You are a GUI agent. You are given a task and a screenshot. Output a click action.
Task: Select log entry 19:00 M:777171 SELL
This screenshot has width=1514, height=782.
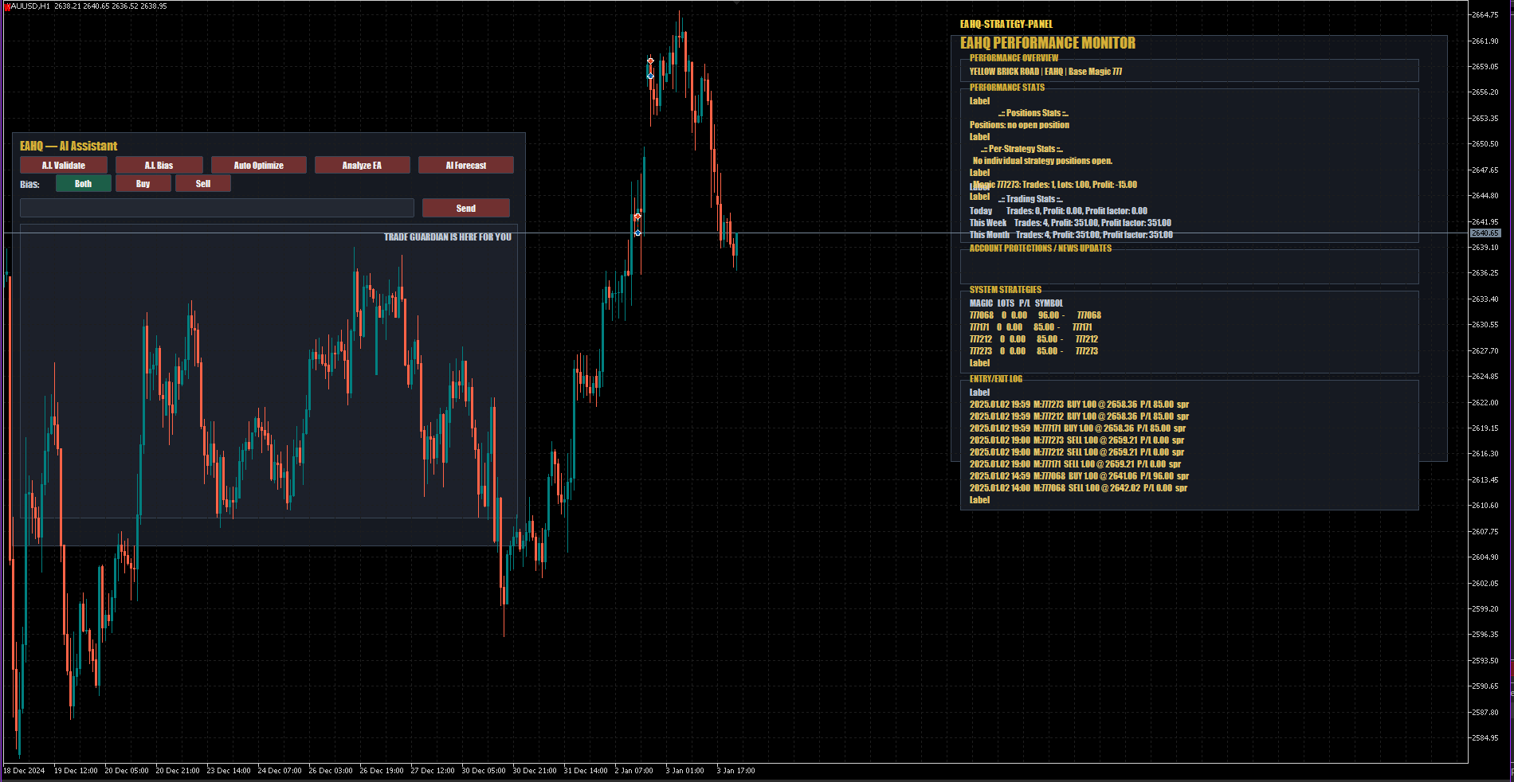pyautogui.click(x=1075, y=464)
